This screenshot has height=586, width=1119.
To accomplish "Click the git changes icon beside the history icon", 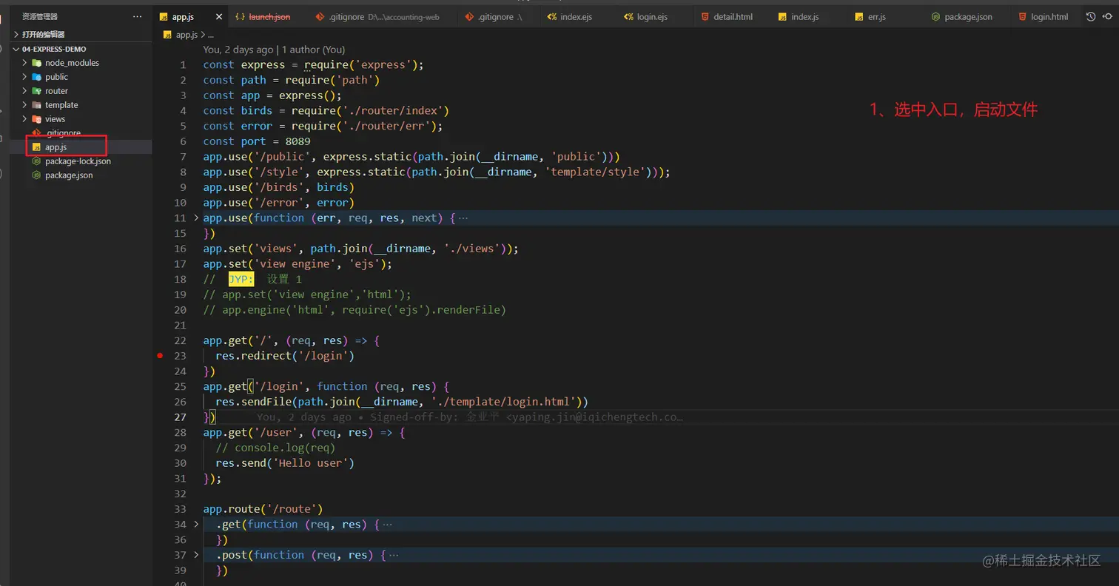I will coord(1109,17).
